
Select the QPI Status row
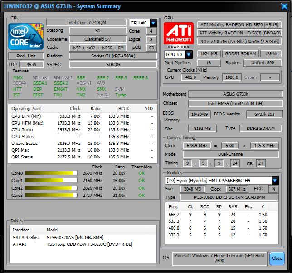(x=83, y=157)
